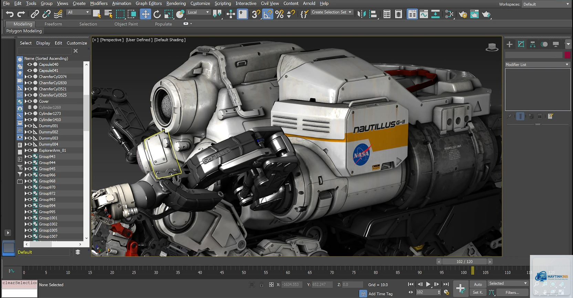The height and width of the screenshot is (298, 573).
Task: Toggle the ribbon display icon
Action: (x=412, y=14)
